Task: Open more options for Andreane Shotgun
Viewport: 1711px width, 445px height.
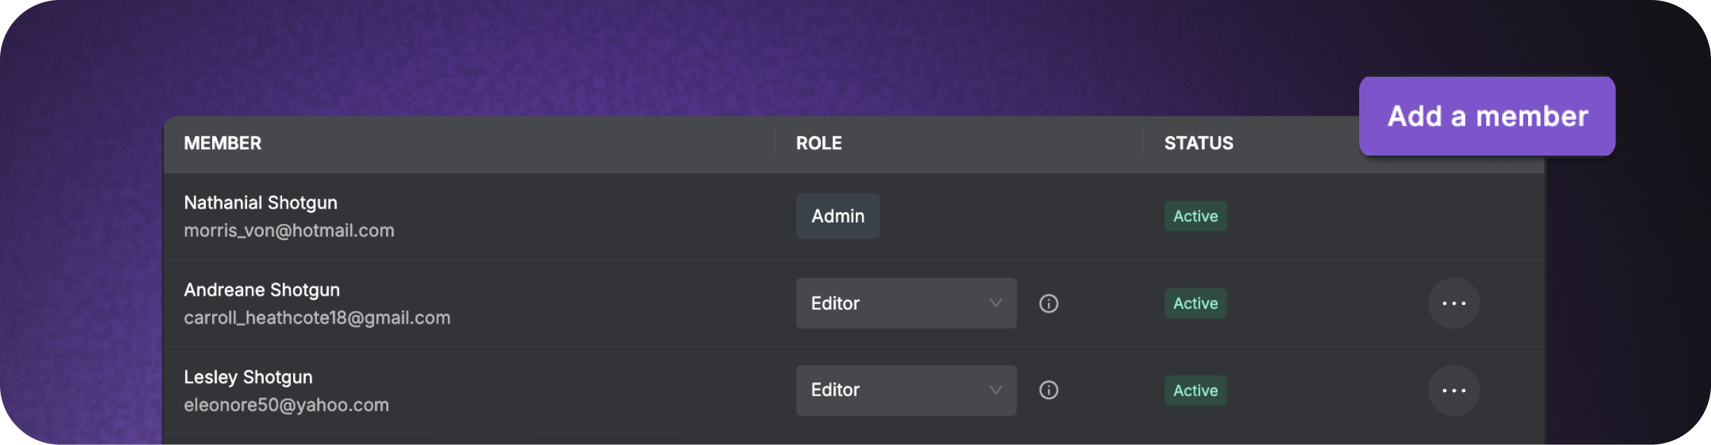Action: (1453, 303)
